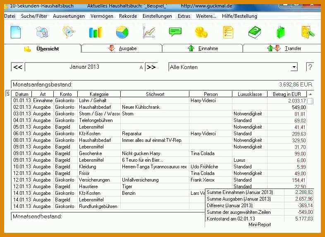The width and height of the screenshot is (325, 237).
Task: Open the search magnifier toolbar icon
Action: point(69,32)
